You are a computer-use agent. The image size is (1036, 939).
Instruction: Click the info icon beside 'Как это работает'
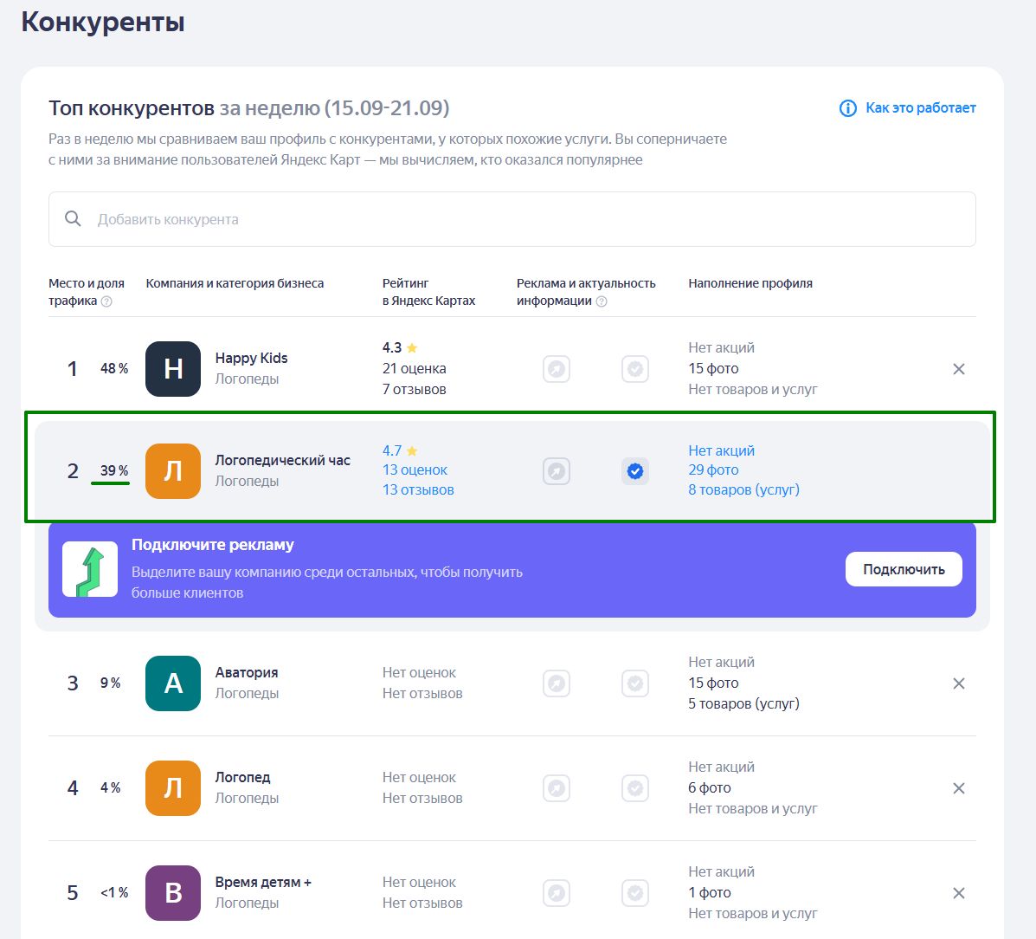tap(847, 108)
